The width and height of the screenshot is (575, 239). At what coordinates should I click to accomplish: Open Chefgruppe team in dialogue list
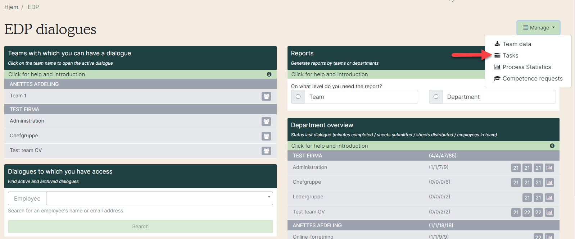pyautogui.click(x=24, y=135)
